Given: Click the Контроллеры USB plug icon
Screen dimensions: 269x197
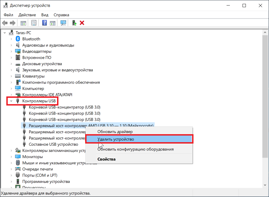Looking at the screenshot, I should pyautogui.click(x=18, y=101).
